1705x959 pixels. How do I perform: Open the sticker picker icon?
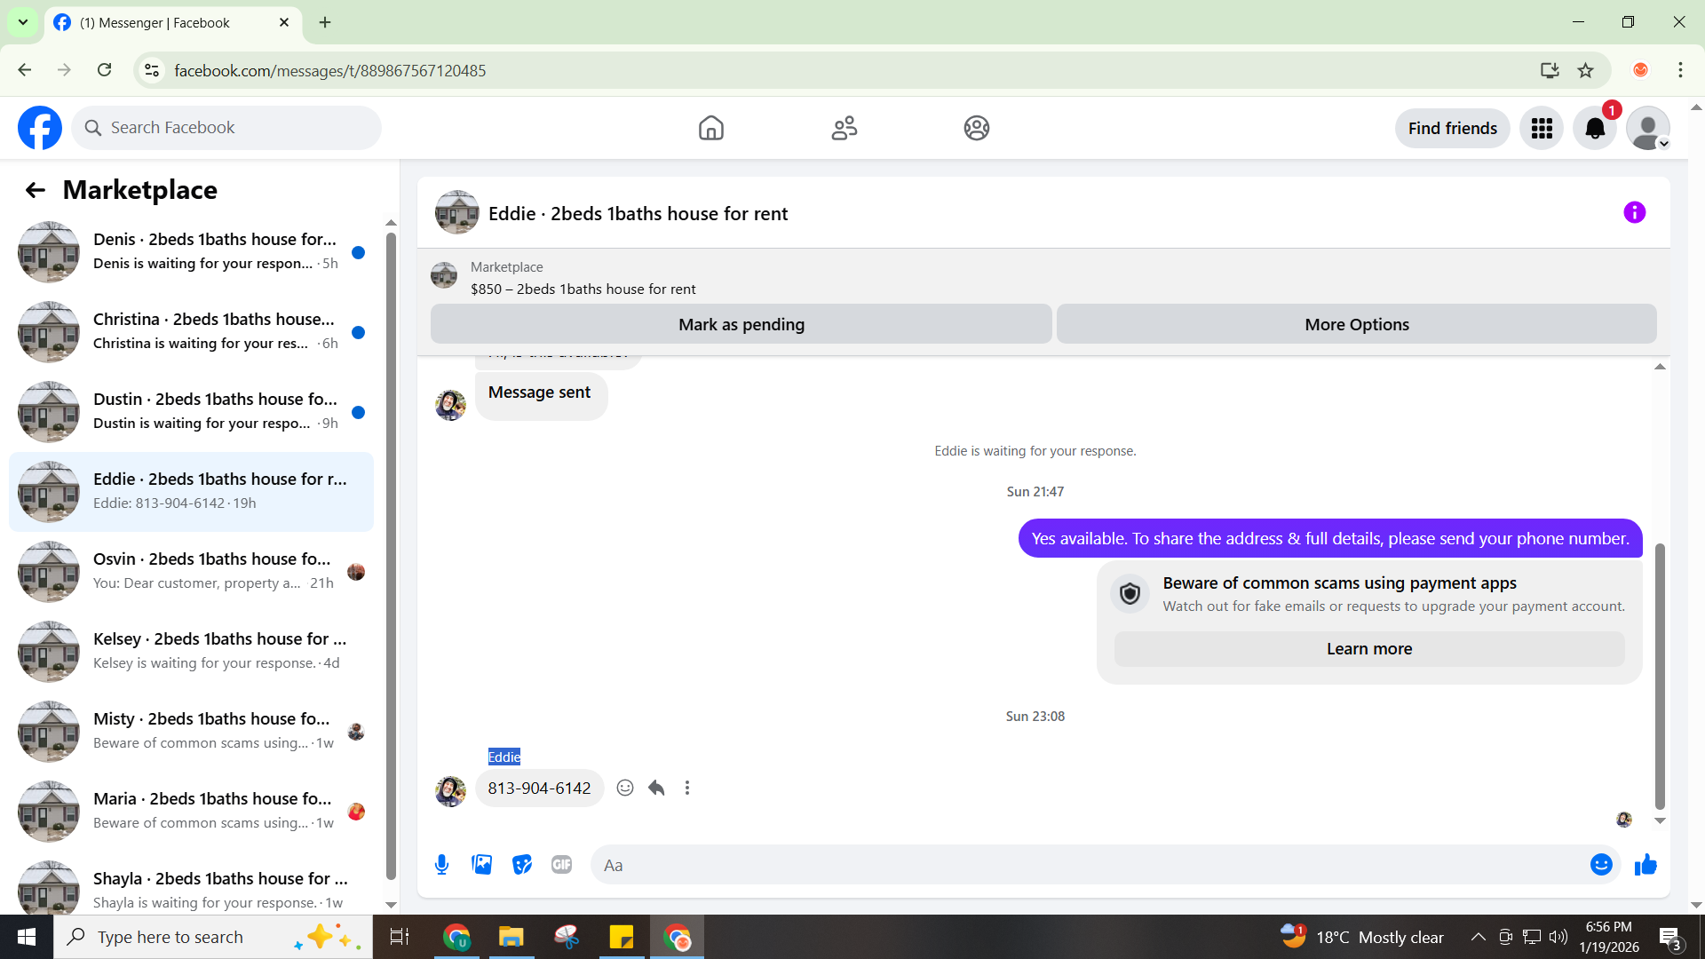pos(521,864)
